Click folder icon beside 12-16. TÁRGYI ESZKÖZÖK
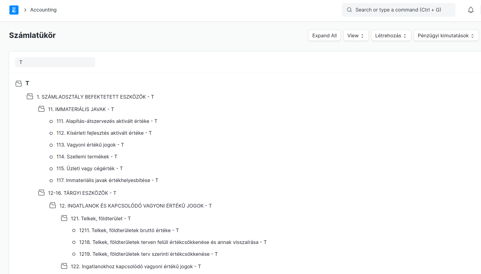The height and width of the screenshot is (274, 481). (41, 193)
